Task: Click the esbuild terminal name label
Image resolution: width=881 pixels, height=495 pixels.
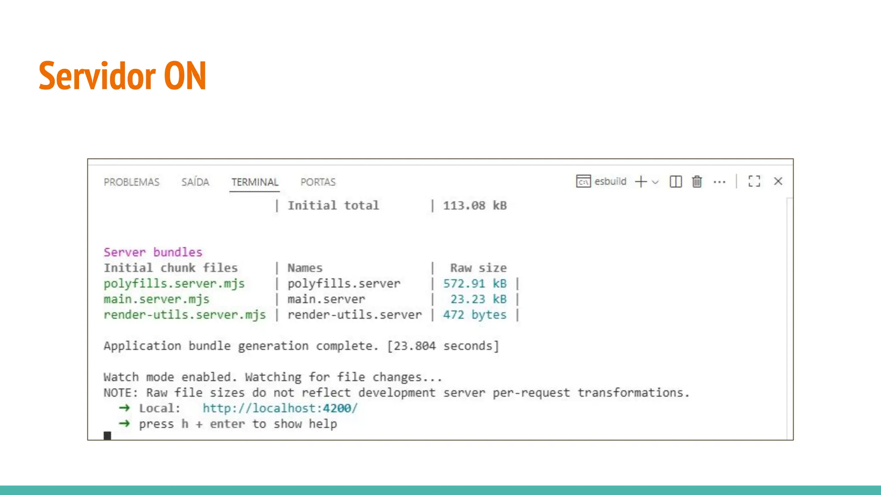Action: point(610,181)
